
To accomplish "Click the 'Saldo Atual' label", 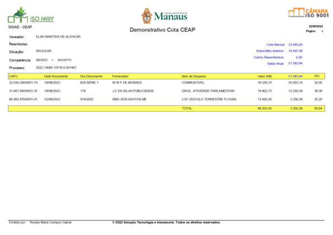I will (276, 63).
